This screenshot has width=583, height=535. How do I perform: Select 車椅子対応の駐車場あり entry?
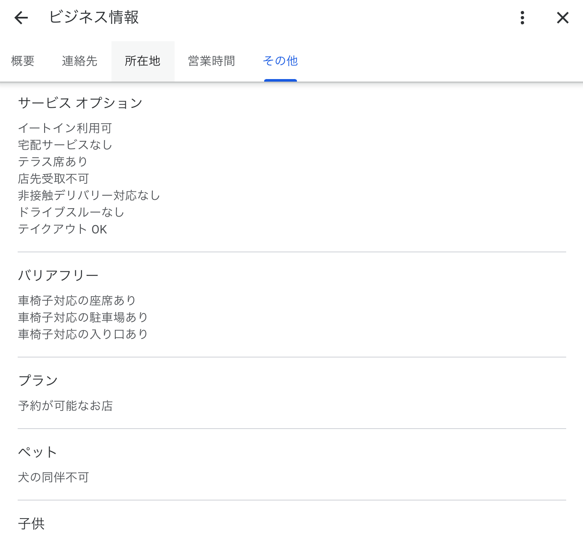82,317
